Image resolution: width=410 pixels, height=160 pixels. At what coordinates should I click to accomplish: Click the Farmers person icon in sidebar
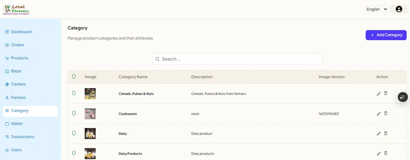7,98
